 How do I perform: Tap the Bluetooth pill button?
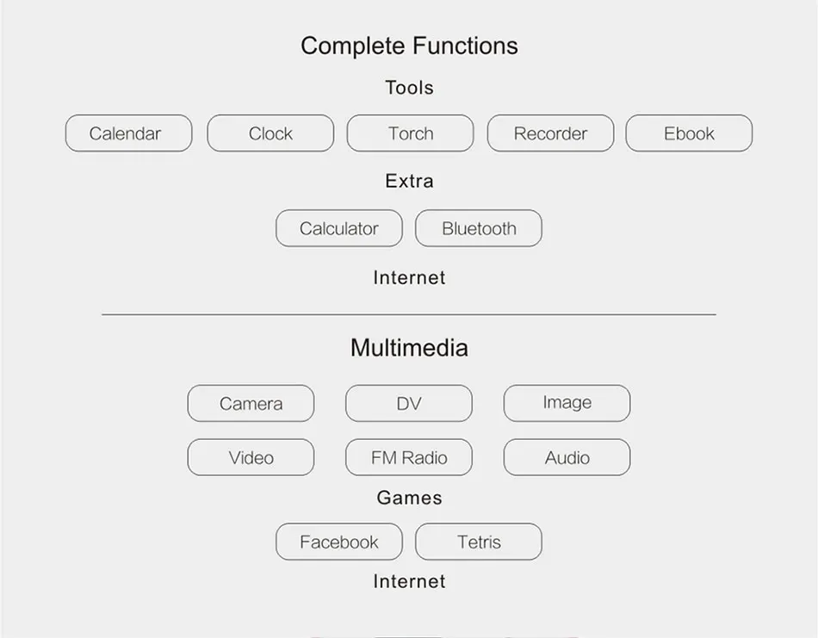479,228
